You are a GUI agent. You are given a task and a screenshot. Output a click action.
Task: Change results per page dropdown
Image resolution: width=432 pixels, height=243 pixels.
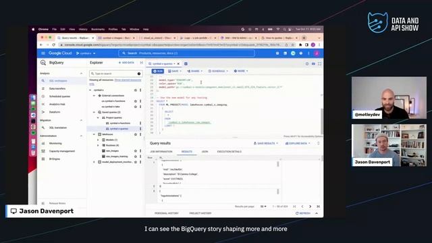(263, 207)
